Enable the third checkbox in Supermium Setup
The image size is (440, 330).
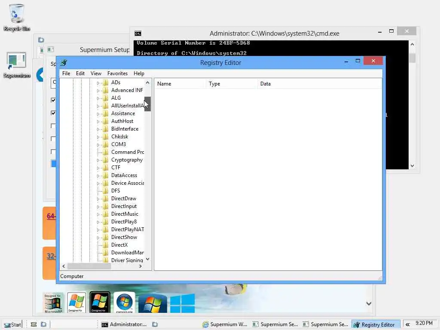coord(53,126)
